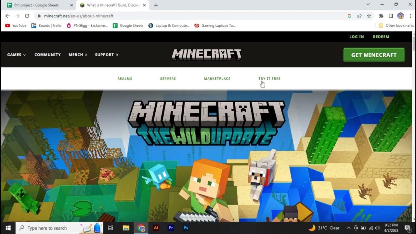
Task: Open the COMMUNITY menu item
Action: coord(47,55)
